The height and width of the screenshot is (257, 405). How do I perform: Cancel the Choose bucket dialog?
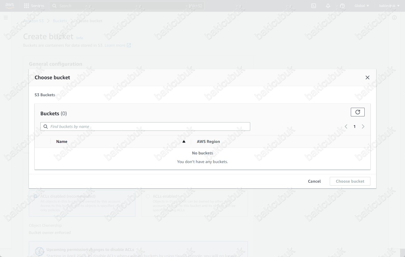pyautogui.click(x=314, y=181)
